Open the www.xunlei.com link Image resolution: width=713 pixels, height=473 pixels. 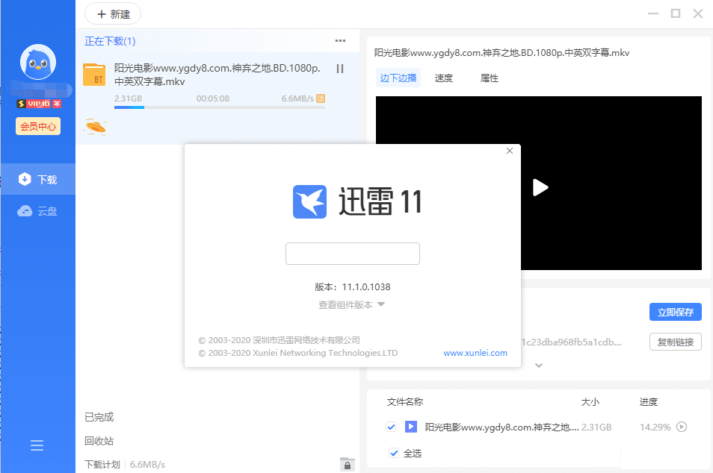pyautogui.click(x=475, y=353)
